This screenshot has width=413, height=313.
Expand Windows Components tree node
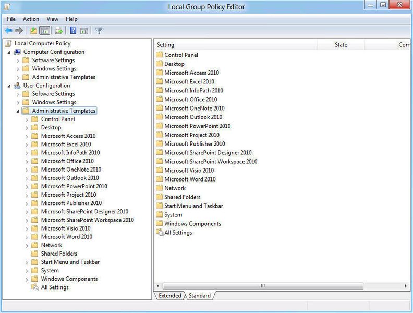[x=27, y=279]
